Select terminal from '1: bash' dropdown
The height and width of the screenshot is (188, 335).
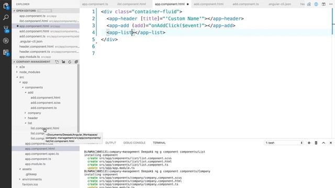click(x=284, y=143)
